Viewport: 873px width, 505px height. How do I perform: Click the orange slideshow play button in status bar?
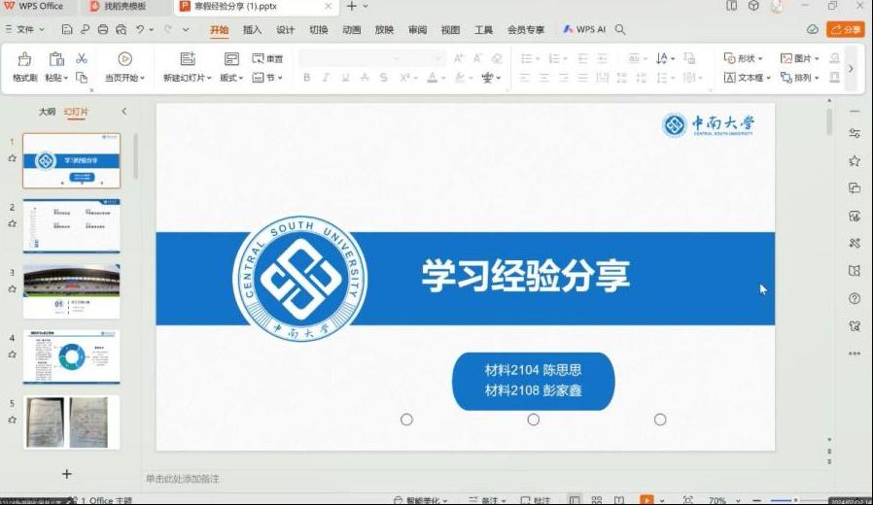(646, 500)
